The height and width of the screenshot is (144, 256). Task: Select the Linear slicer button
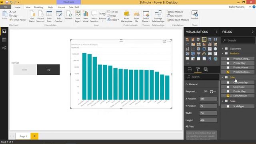tap(25, 70)
